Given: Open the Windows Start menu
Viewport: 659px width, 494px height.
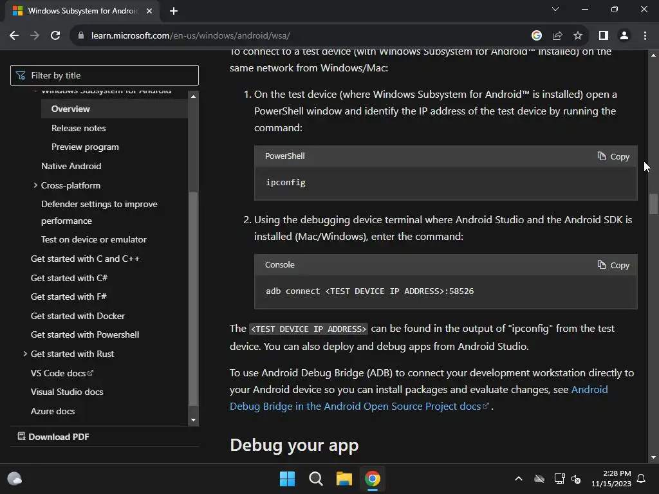Looking at the screenshot, I should 288,479.
